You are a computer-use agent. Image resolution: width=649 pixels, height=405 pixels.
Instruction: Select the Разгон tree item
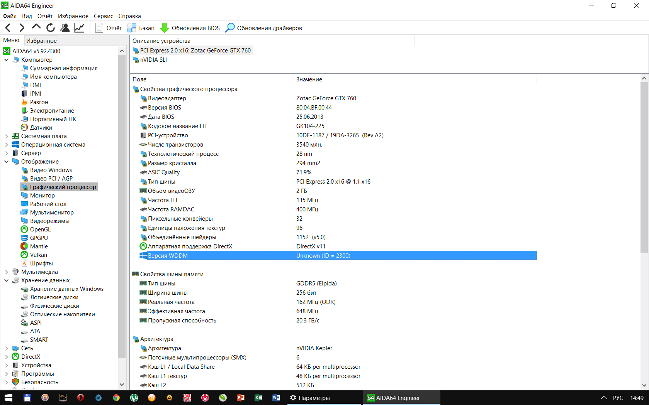[x=39, y=102]
